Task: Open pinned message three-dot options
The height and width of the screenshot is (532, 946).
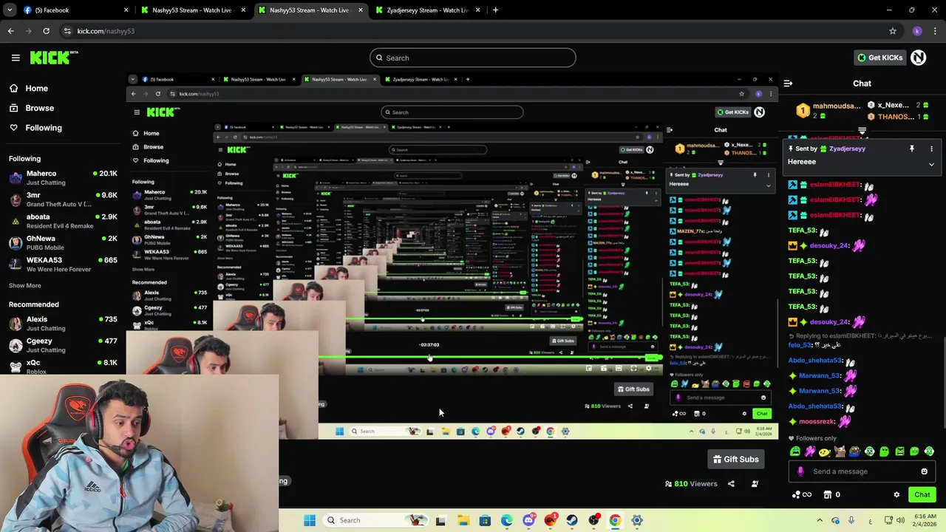Action: tap(932, 149)
